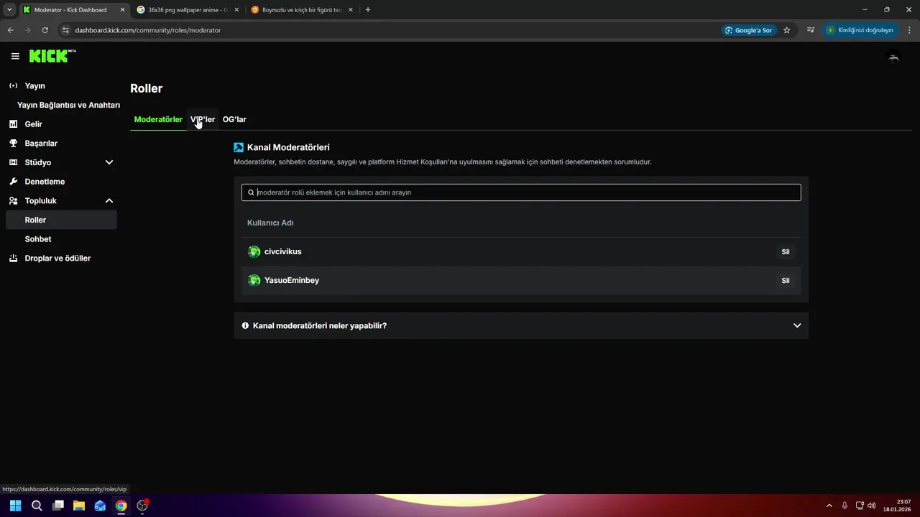Click the KICK logo
Screen dimensions: 920x517
[52, 56]
